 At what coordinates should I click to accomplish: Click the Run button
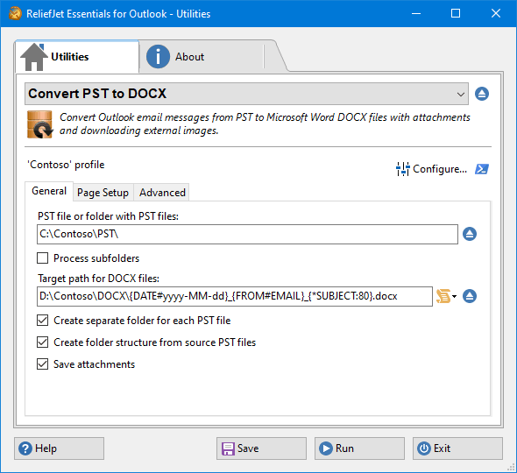359,448
